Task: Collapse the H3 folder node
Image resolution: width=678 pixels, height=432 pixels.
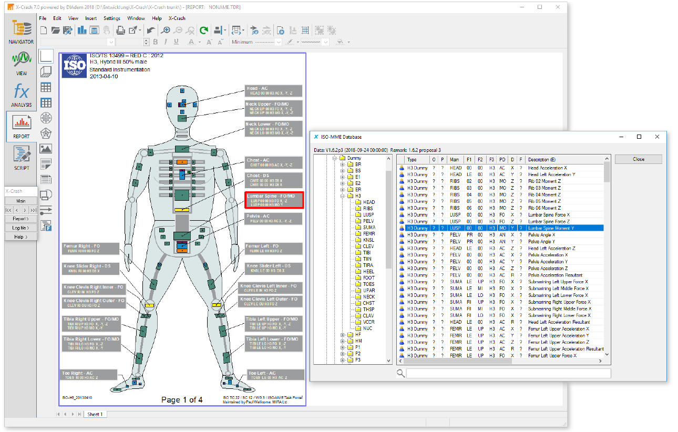Action: (x=342, y=196)
